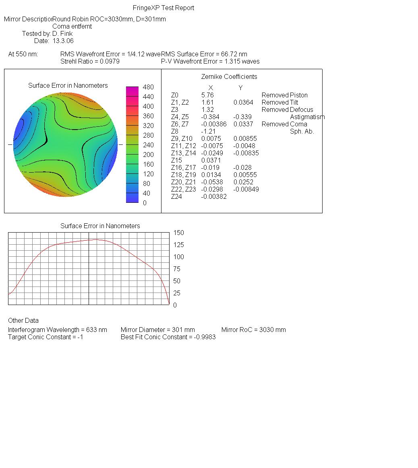Screen dimensions: 418x468
Task: Click the Z15 value '0.0371'
Action: pyautogui.click(x=211, y=160)
